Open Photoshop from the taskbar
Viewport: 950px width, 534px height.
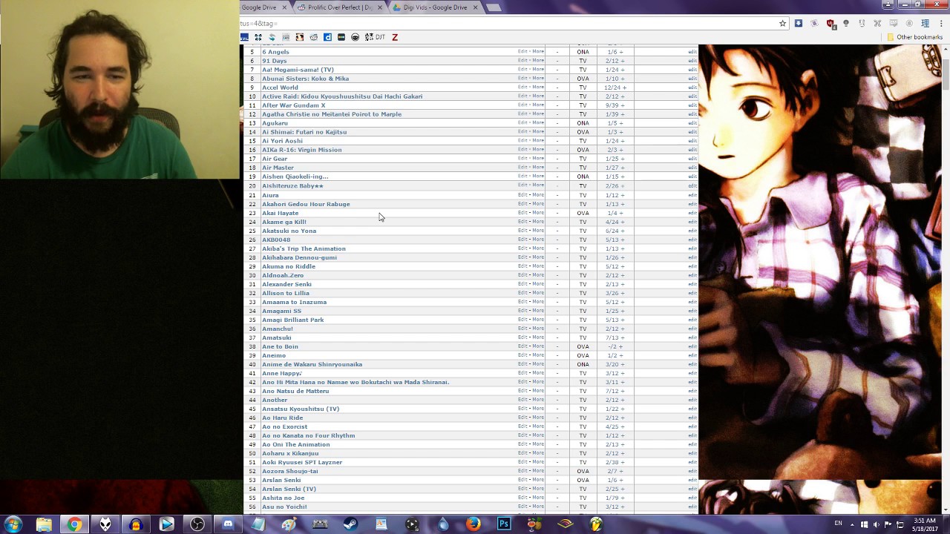pyautogui.click(x=504, y=524)
